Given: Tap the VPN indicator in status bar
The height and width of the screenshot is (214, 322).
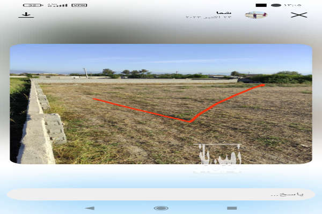Looking at the screenshot, I should pyautogui.click(x=79, y=5).
